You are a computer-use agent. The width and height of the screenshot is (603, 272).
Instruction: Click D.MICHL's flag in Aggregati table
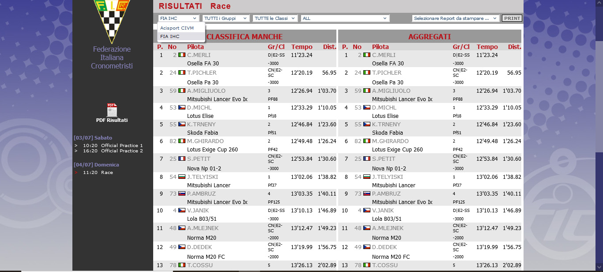[x=367, y=108]
